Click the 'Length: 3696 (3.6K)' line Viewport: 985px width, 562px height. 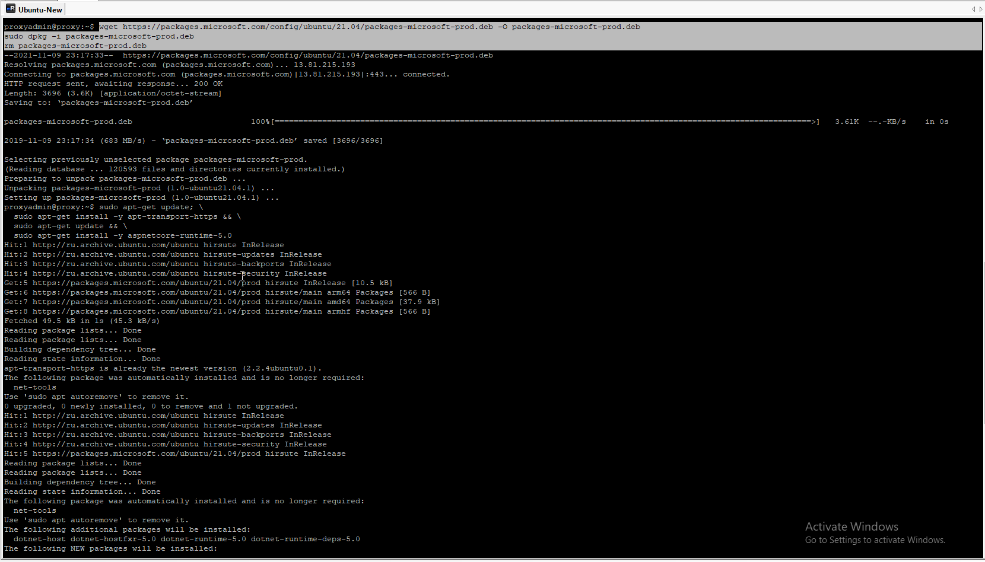113,93
